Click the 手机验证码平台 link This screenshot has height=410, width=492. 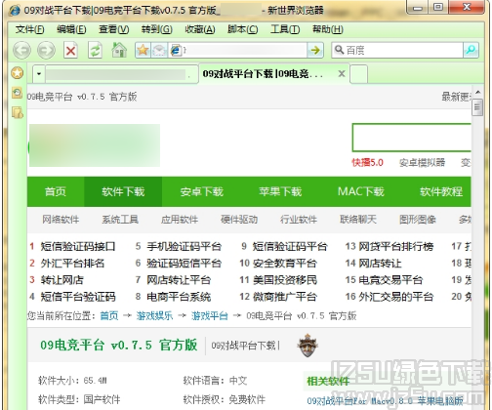point(184,246)
